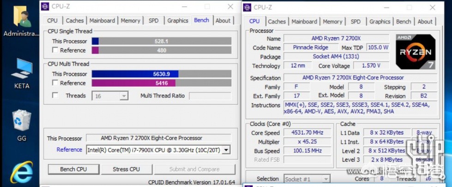The width and height of the screenshot is (452, 187).
Task: Click Code Name field Pinnacle Ridge
Action: (311, 47)
